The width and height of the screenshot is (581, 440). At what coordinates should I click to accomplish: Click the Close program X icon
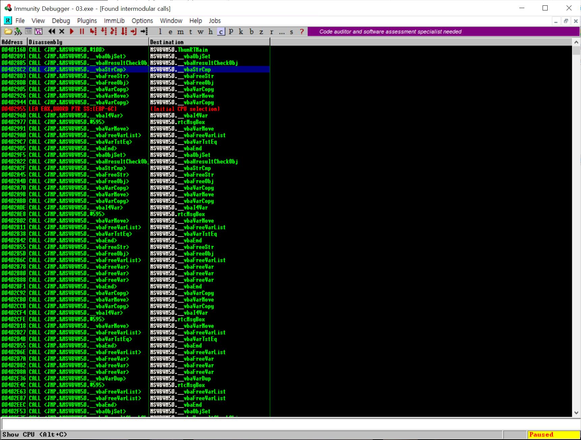tap(62, 32)
